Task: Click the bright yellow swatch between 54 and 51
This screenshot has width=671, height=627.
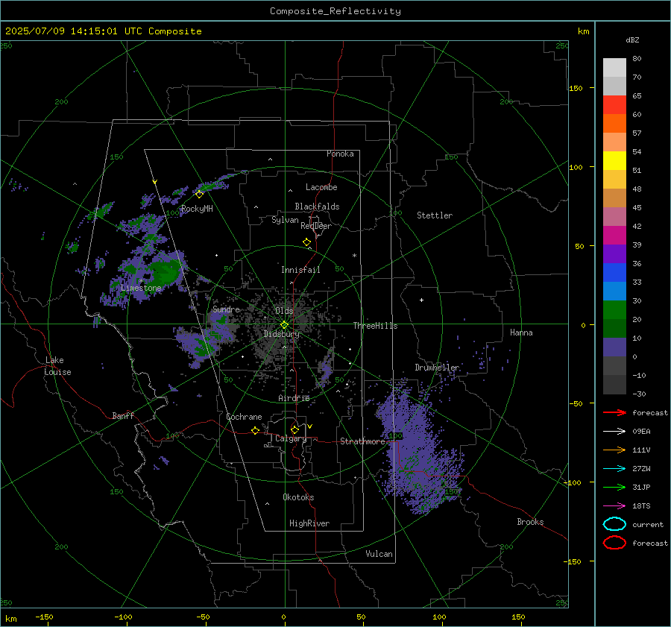Action: (614, 160)
